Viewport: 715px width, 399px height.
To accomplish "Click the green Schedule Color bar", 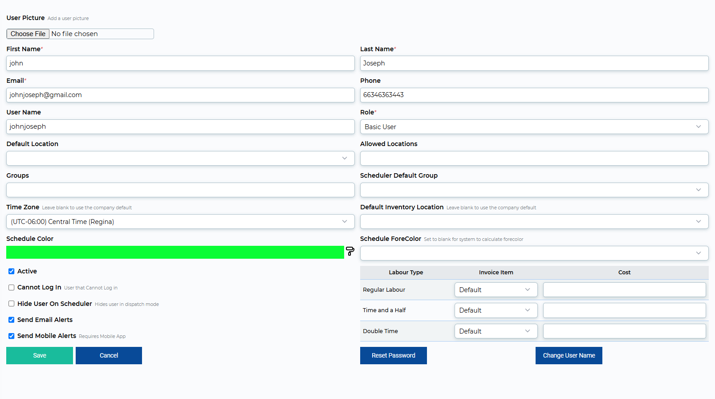I will click(175, 252).
